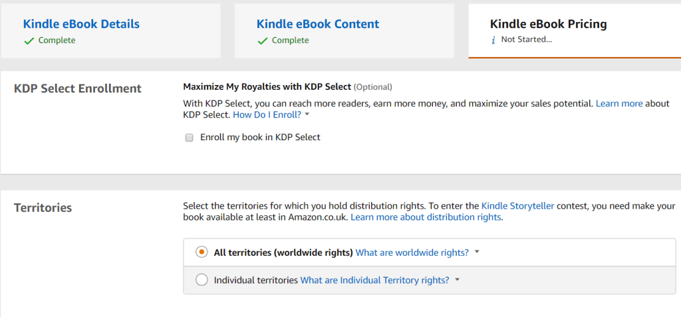Click the info icon beside Not Started
The width and height of the screenshot is (681, 317).
point(493,40)
